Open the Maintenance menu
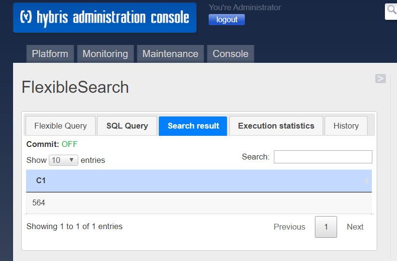 170,54
